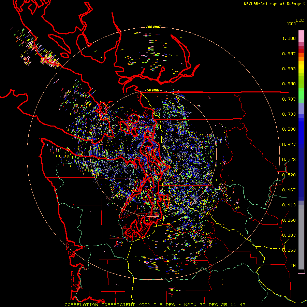The height and width of the screenshot is (307, 307).
Task: Click the 0.680 scale value
Action: (289, 129)
